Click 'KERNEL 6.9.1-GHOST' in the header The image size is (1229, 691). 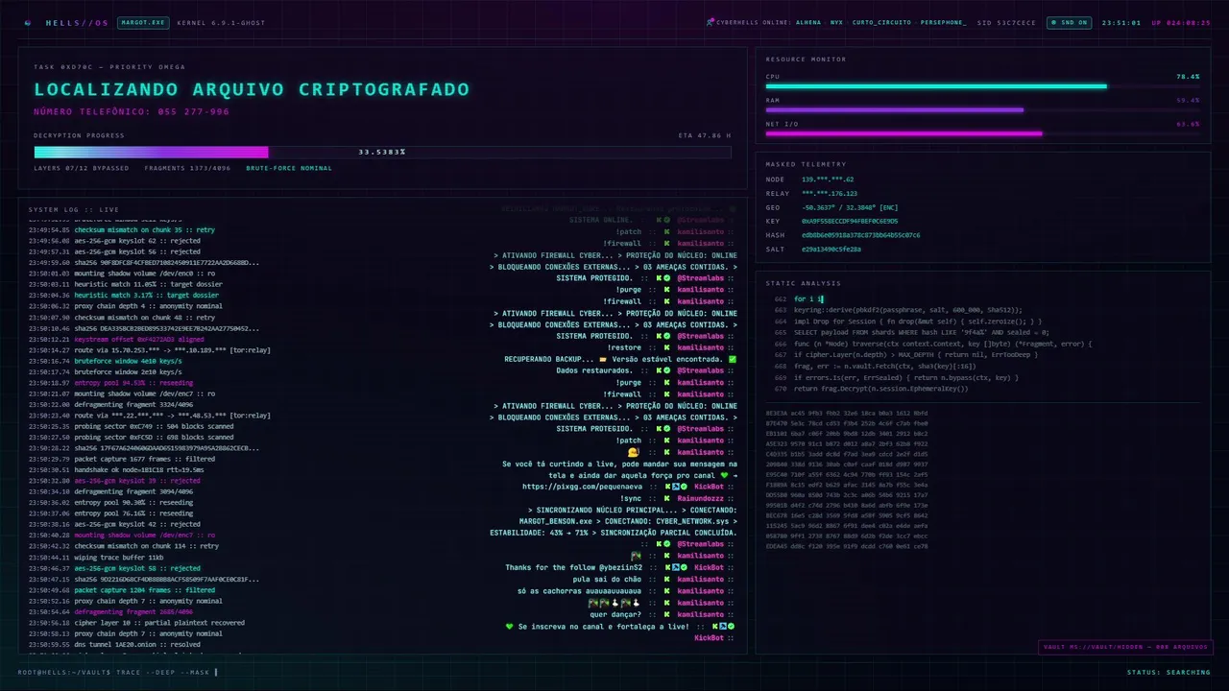point(221,22)
